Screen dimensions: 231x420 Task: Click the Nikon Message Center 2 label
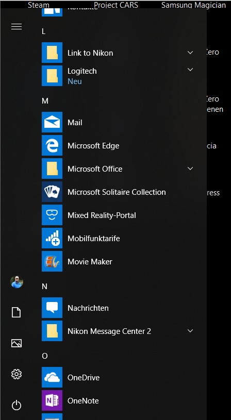click(x=109, y=331)
